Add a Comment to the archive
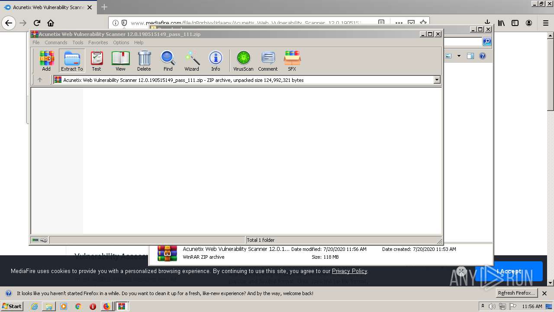 [268, 61]
